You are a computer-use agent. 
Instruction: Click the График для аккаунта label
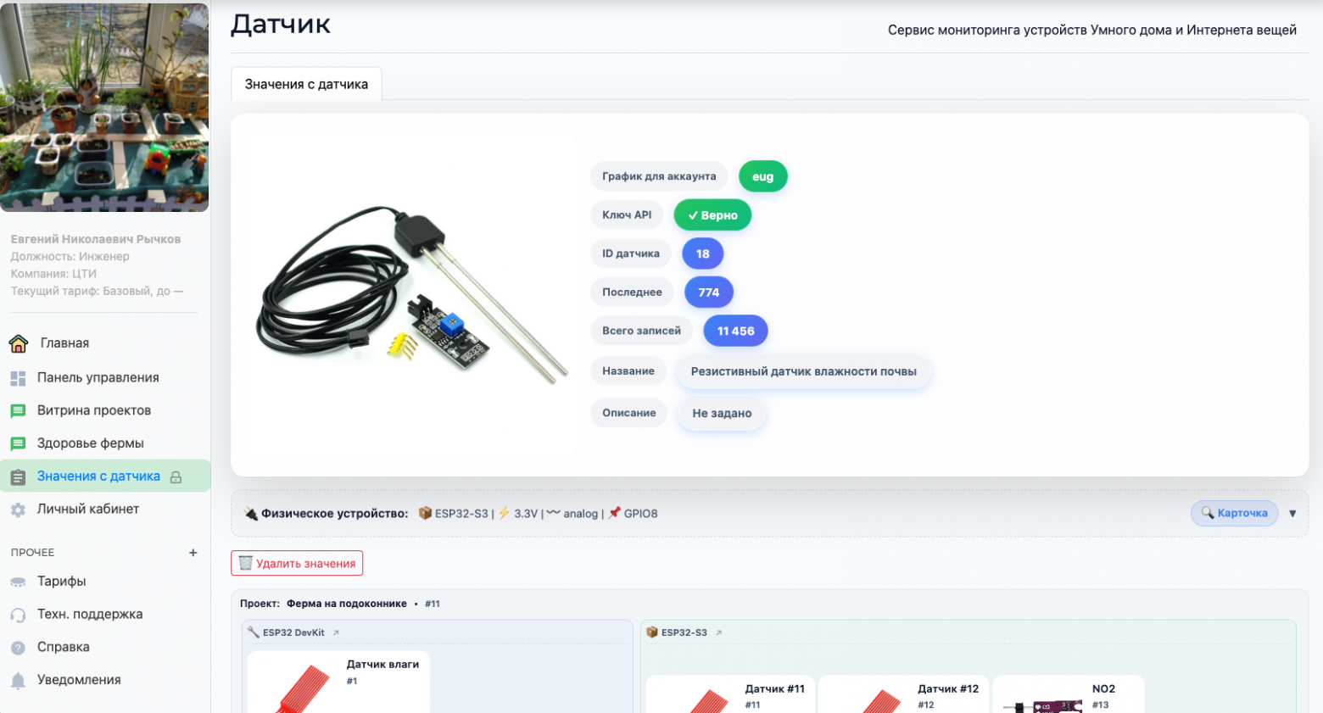coord(659,176)
